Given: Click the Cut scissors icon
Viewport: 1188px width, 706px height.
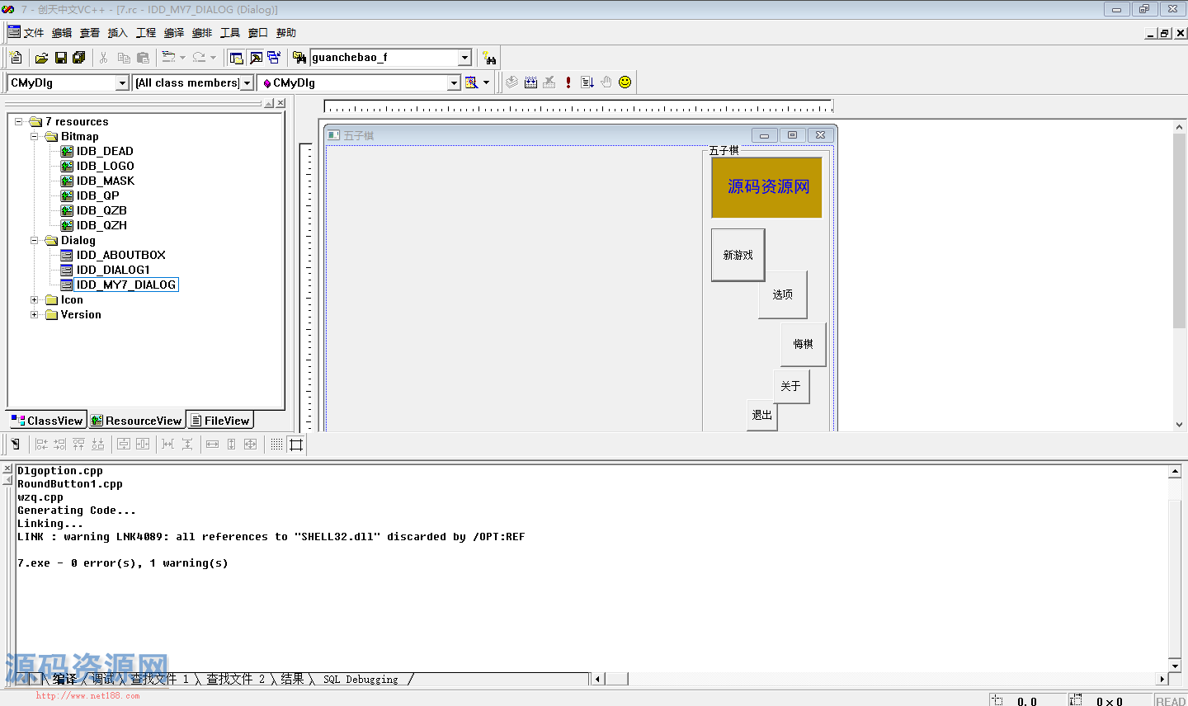Looking at the screenshot, I should [x=103, y=58].
